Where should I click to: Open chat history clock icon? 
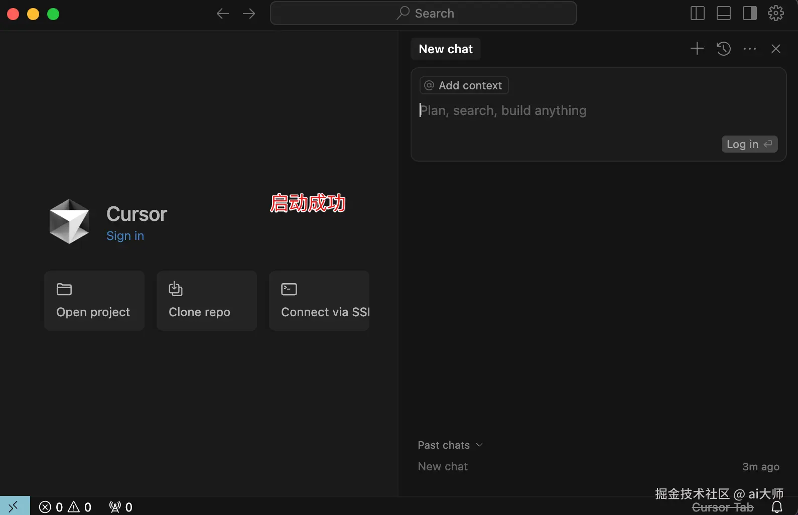(723, 48)
